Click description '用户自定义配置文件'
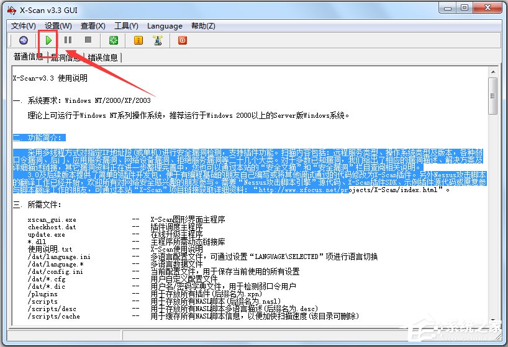 pyautogui.click(x=184, y=279)
